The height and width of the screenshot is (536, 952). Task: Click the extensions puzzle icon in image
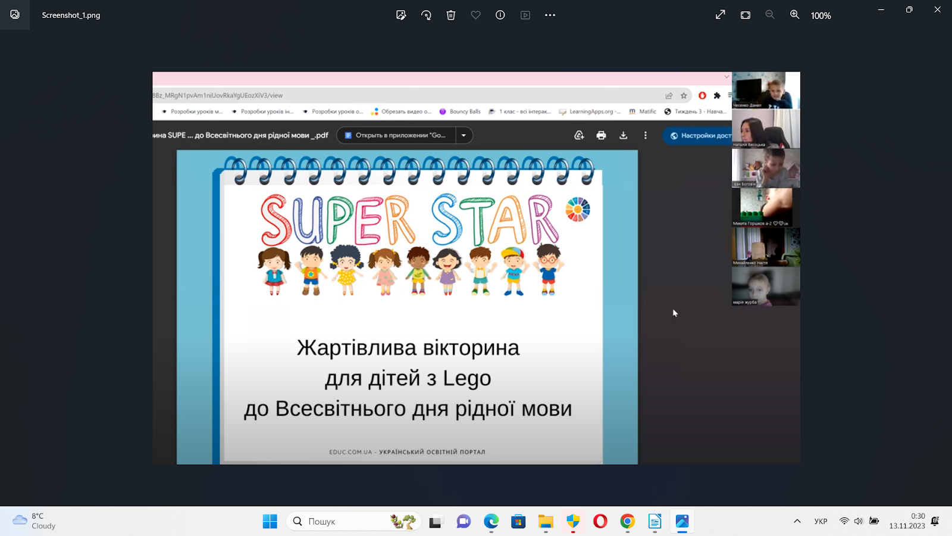[717, 95]
